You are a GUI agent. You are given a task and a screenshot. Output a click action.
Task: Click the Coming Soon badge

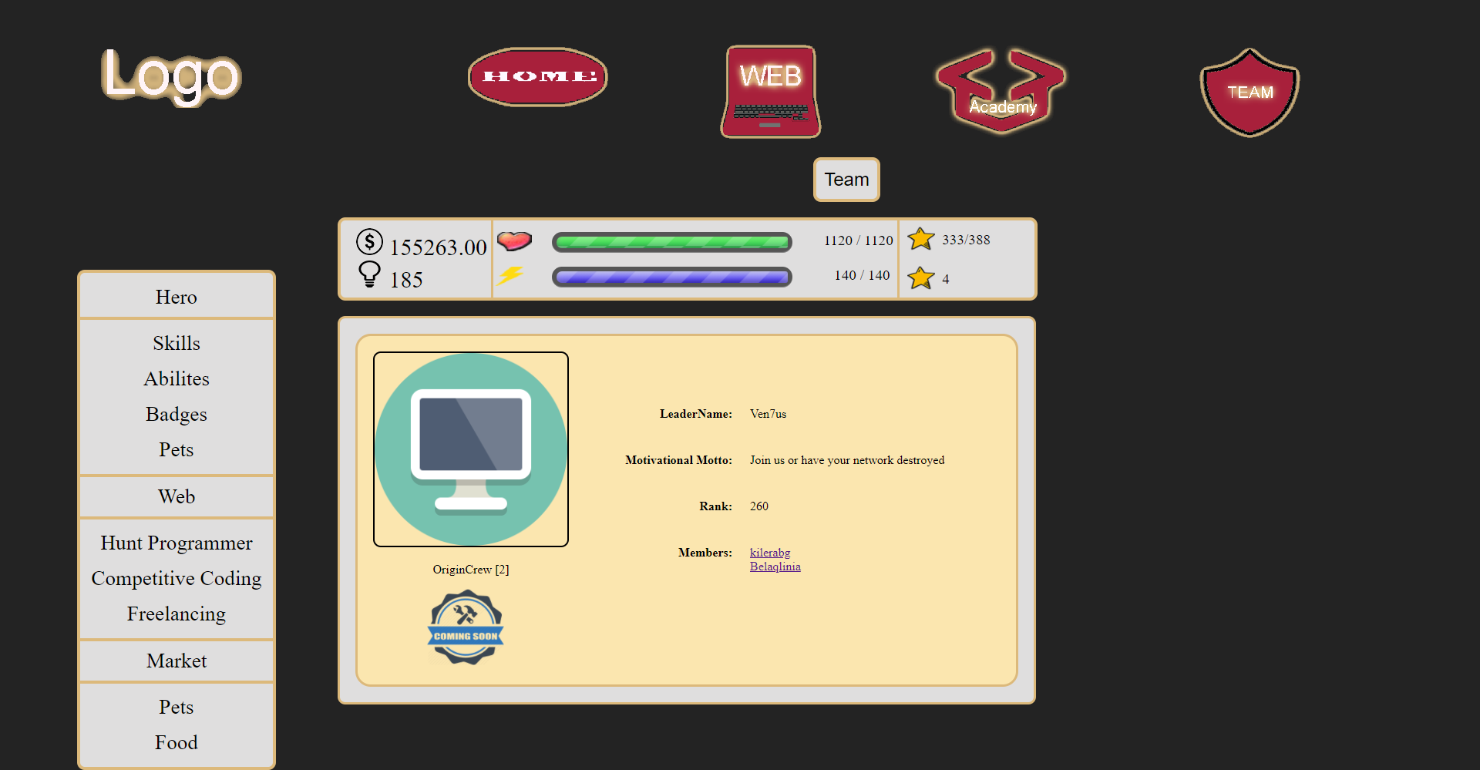(466, 627)
